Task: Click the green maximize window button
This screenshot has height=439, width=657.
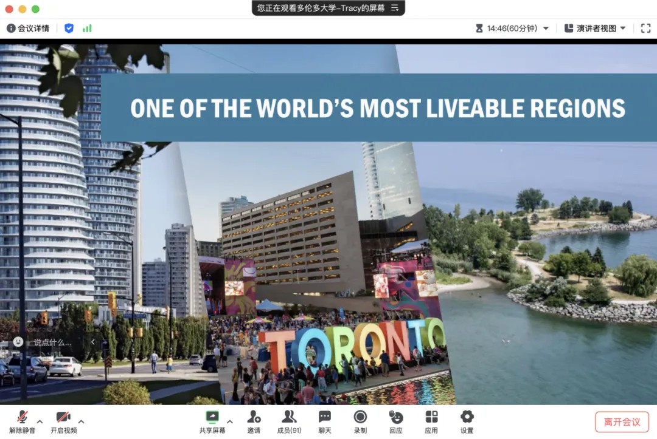Action: (36, 9)
